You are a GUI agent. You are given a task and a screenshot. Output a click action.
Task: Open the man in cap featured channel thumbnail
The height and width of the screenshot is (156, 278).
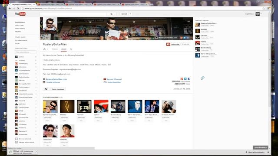pos(169,107)
